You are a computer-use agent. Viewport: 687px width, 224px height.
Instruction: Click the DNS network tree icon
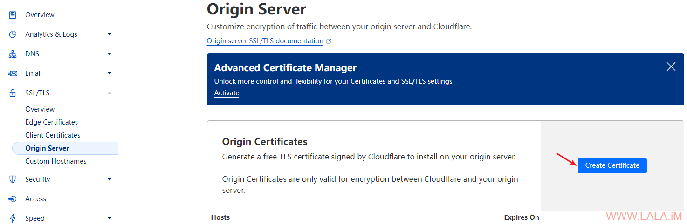(13, 54)
